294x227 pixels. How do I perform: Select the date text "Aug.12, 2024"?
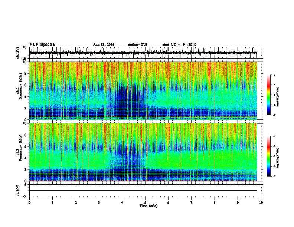click(x=104, y=45)
